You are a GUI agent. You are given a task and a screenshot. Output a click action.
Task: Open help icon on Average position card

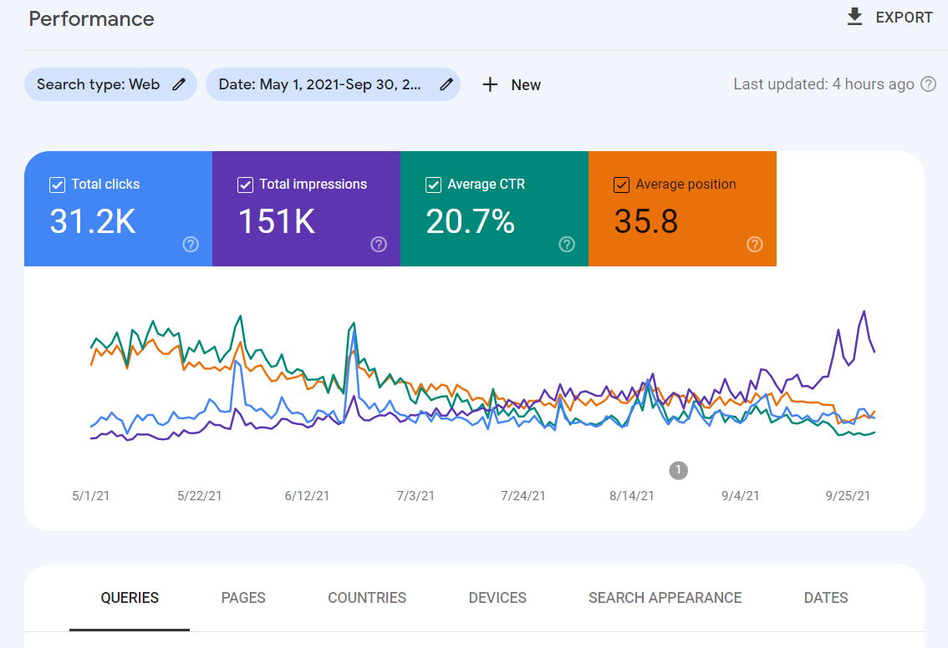[x=755, y=244]
